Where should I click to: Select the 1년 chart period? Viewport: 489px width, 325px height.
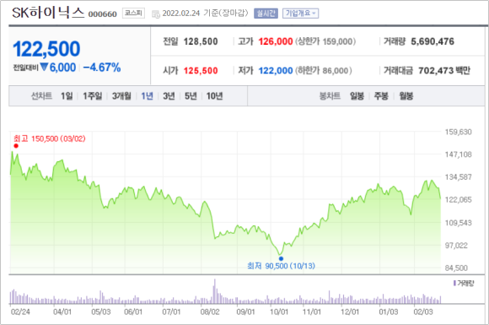148,96
